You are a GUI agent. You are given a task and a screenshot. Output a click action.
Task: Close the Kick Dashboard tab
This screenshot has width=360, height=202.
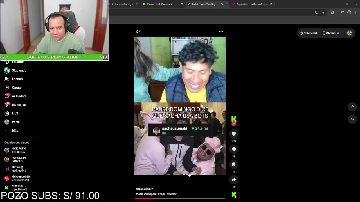(x=182, y=4)
